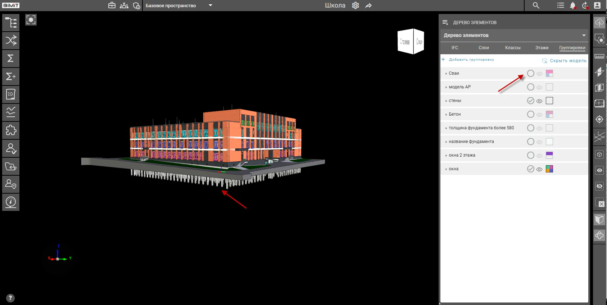Uncheck the окна grouping circle
The height and width of the screenshot is (305, 607).
coord(530,169)
